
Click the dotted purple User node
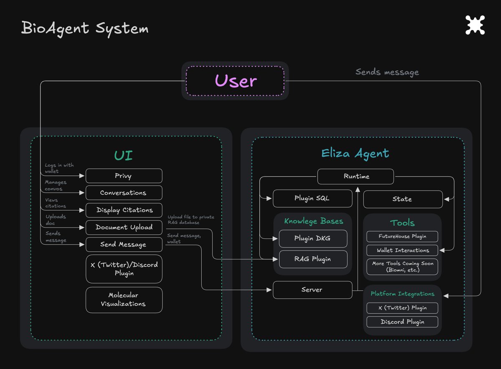pos(235,81)
